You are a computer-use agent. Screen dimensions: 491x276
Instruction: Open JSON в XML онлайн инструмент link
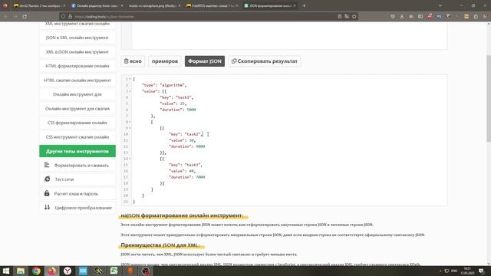pyautogui.click(x=77, y=38)
